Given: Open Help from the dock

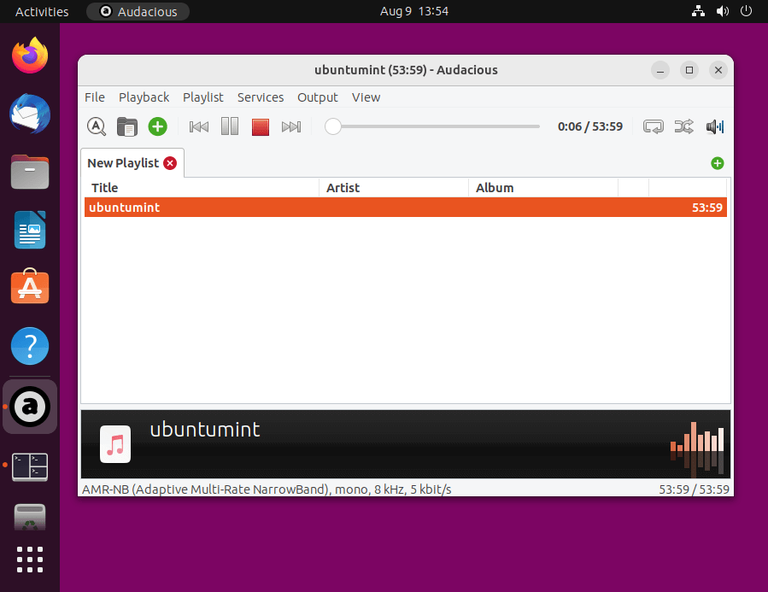Looking at the screenshot, I should pyautogui.click(x=30, y=346).
